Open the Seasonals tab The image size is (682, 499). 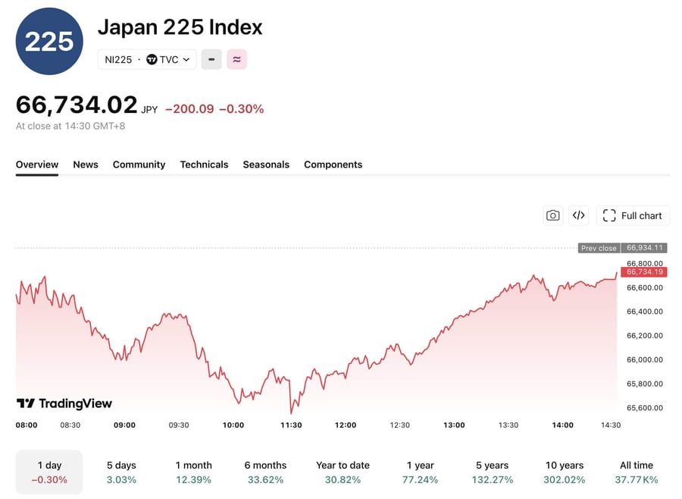(266, 165)
